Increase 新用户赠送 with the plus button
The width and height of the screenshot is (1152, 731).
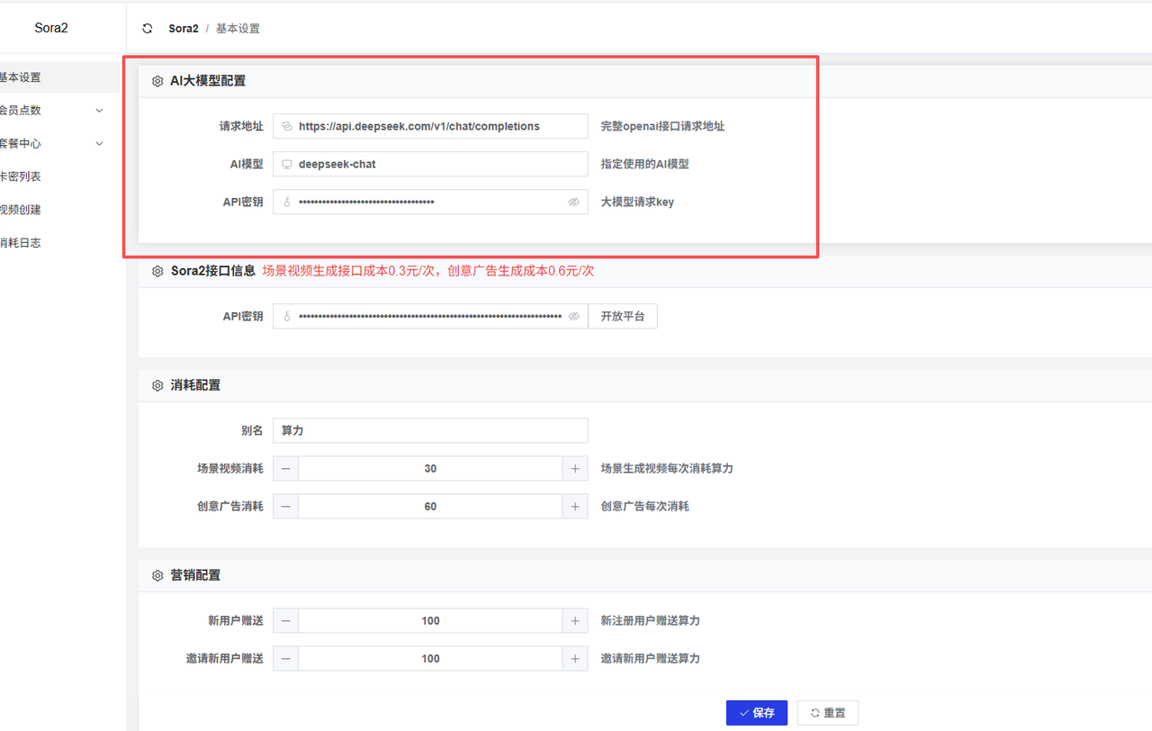[x=575, y=621]
